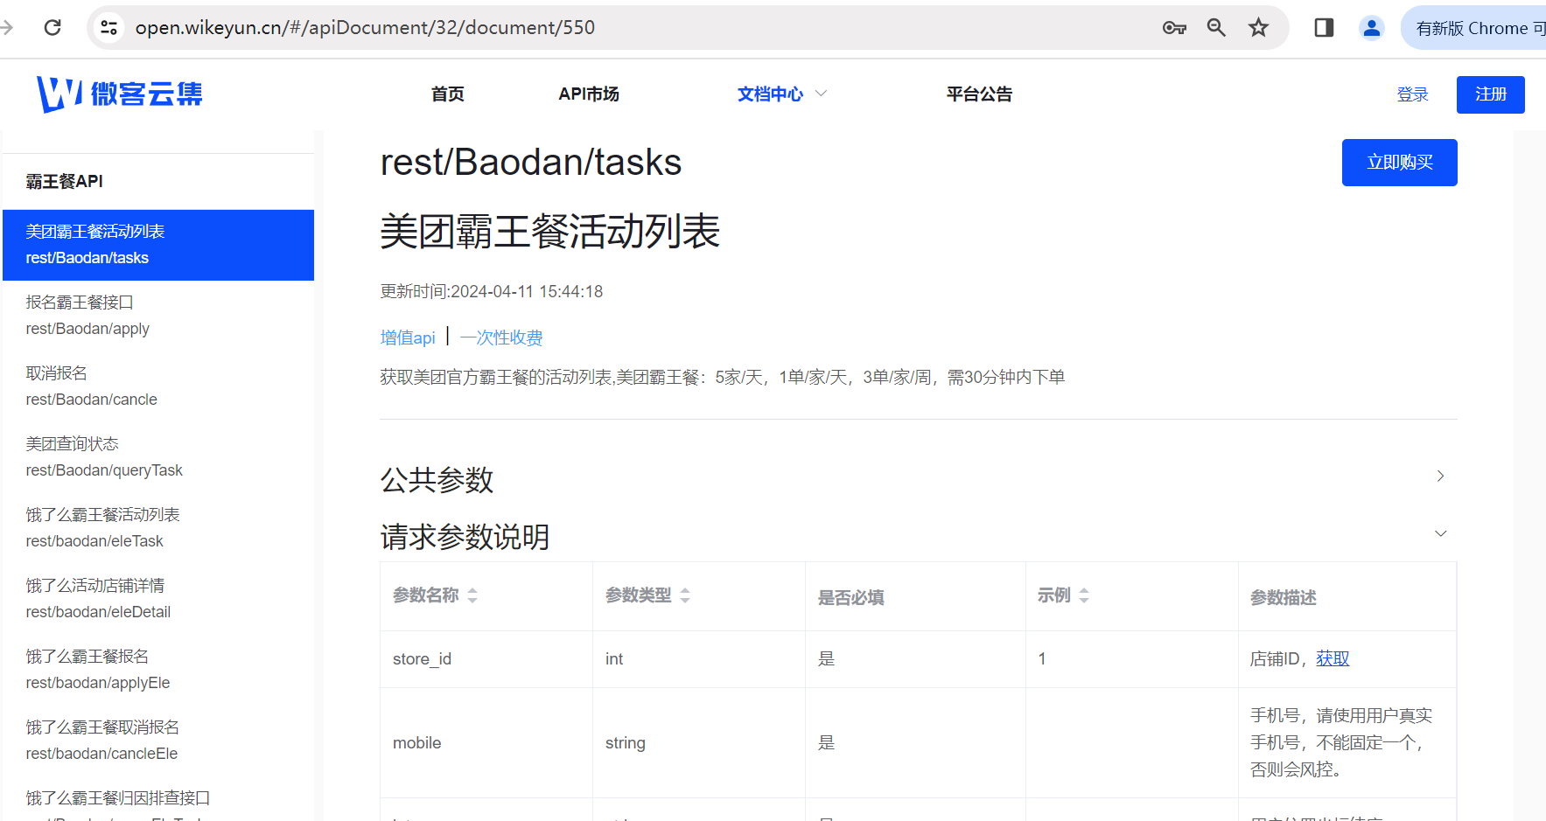Open 饿了么霸王餐活动列表 in the sidebar
The image size is (1546, 821).
(x=158, y=528)
